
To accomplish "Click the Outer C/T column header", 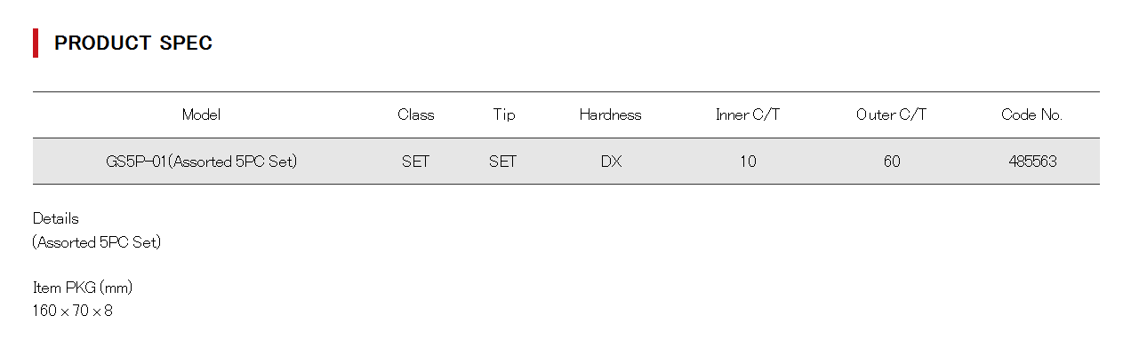I will 891,114.
